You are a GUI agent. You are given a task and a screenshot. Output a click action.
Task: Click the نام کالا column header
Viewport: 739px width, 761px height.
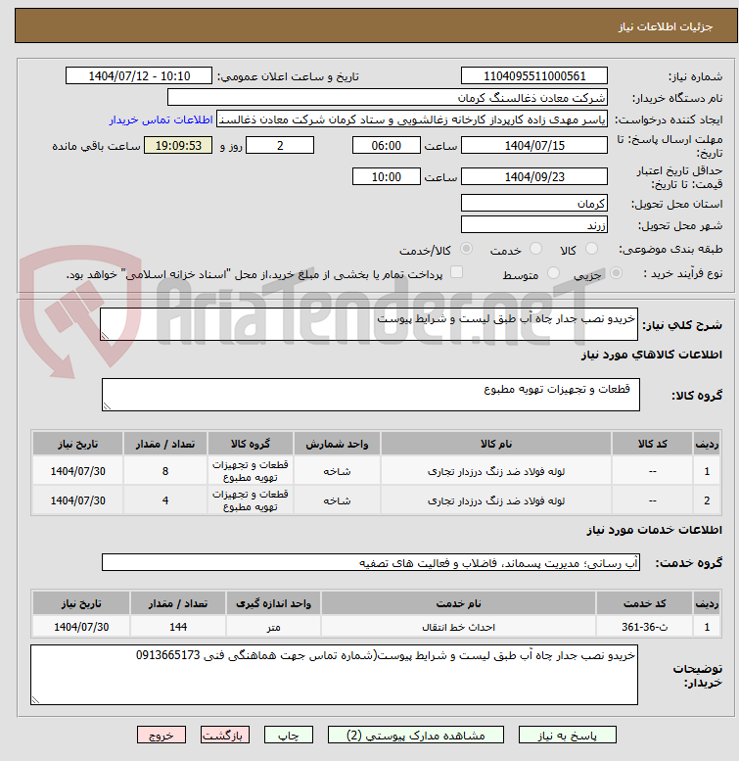click(x=496, y=444)
